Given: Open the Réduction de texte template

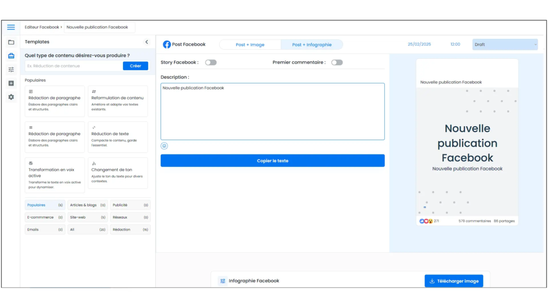Looking at the screenshot, I should [118, 137].
